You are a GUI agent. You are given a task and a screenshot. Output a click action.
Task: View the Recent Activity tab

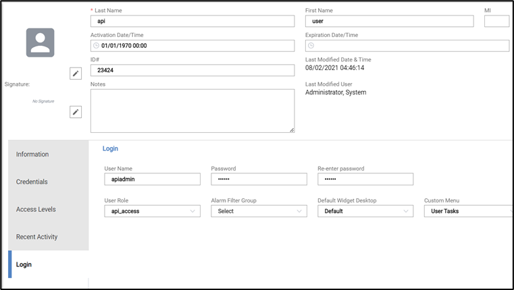tap(49, 237)
